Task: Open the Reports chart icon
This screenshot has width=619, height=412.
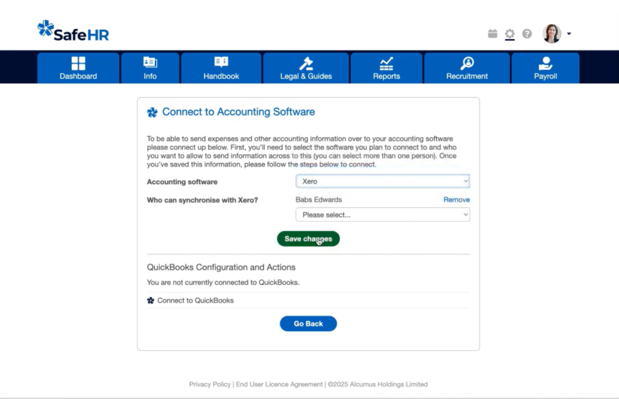Action: coord(386,63)
